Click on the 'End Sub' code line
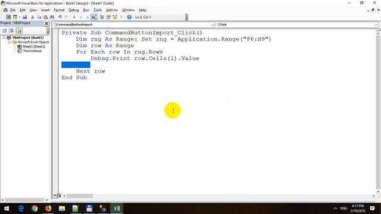Viewport: 381px width, 214px height. click(74, 77)
